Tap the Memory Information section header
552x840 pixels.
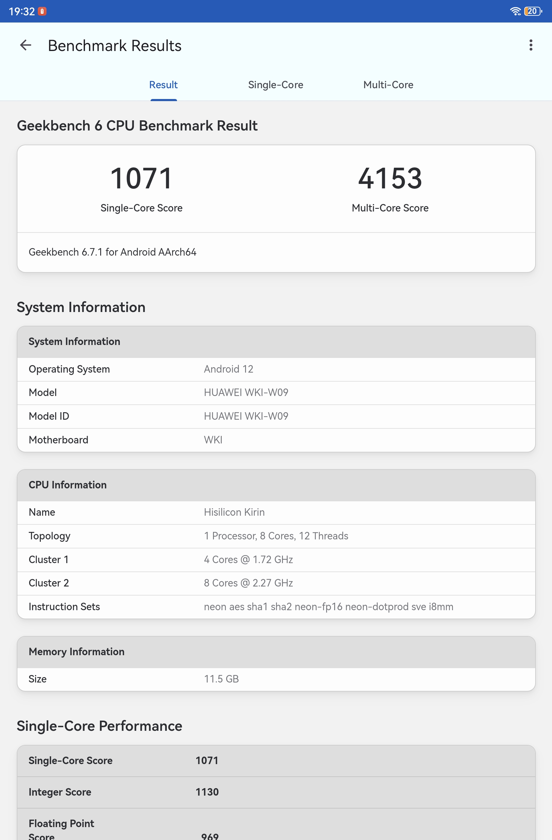click(x=276, y=652)
